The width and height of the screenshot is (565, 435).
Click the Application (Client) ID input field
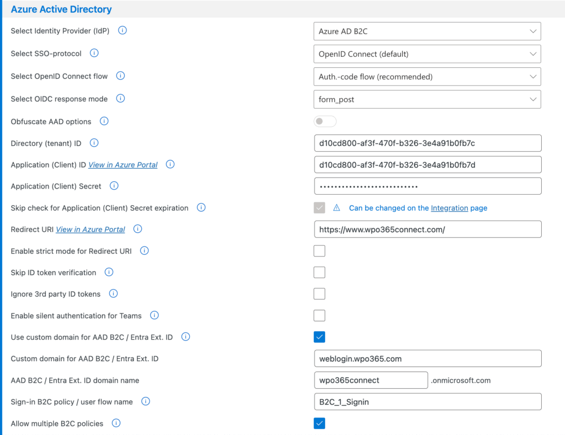pyautogui.click(x=428, y=165)
